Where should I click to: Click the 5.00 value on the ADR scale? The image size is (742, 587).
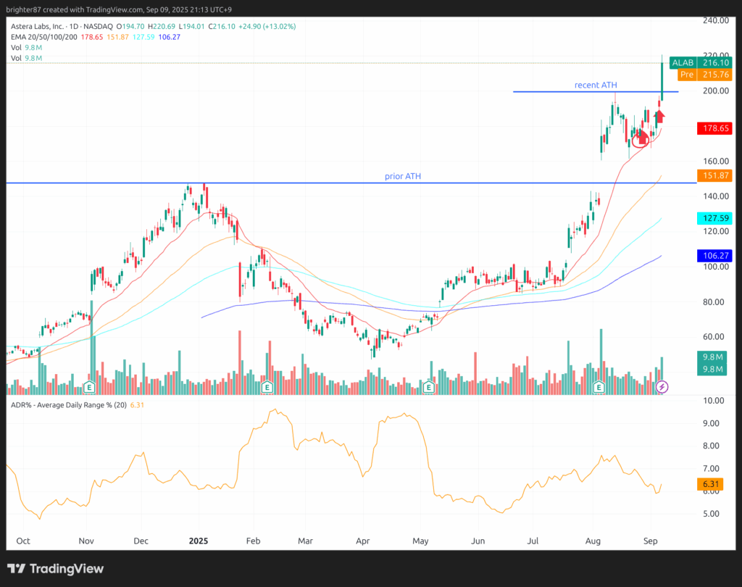(711, 514)
